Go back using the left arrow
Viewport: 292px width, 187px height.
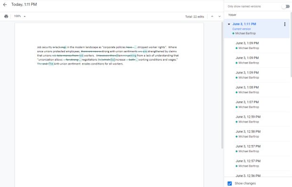(5, 4)
